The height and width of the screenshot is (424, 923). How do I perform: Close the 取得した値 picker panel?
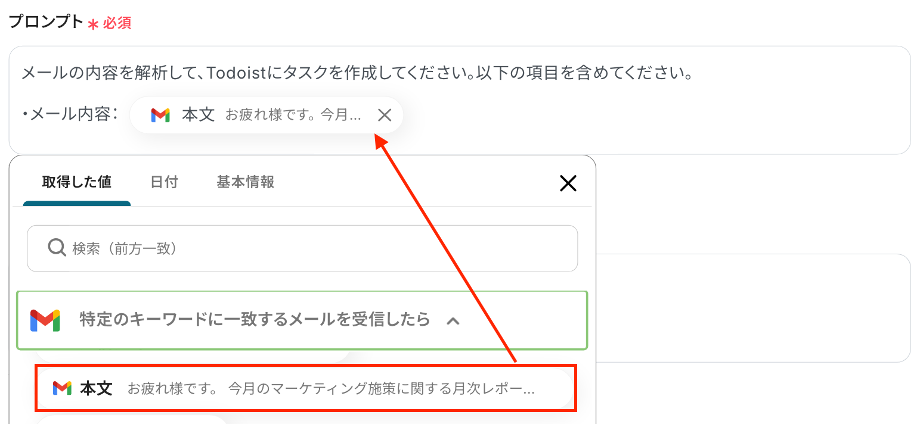pyautogui.click(x=568, y=183)
